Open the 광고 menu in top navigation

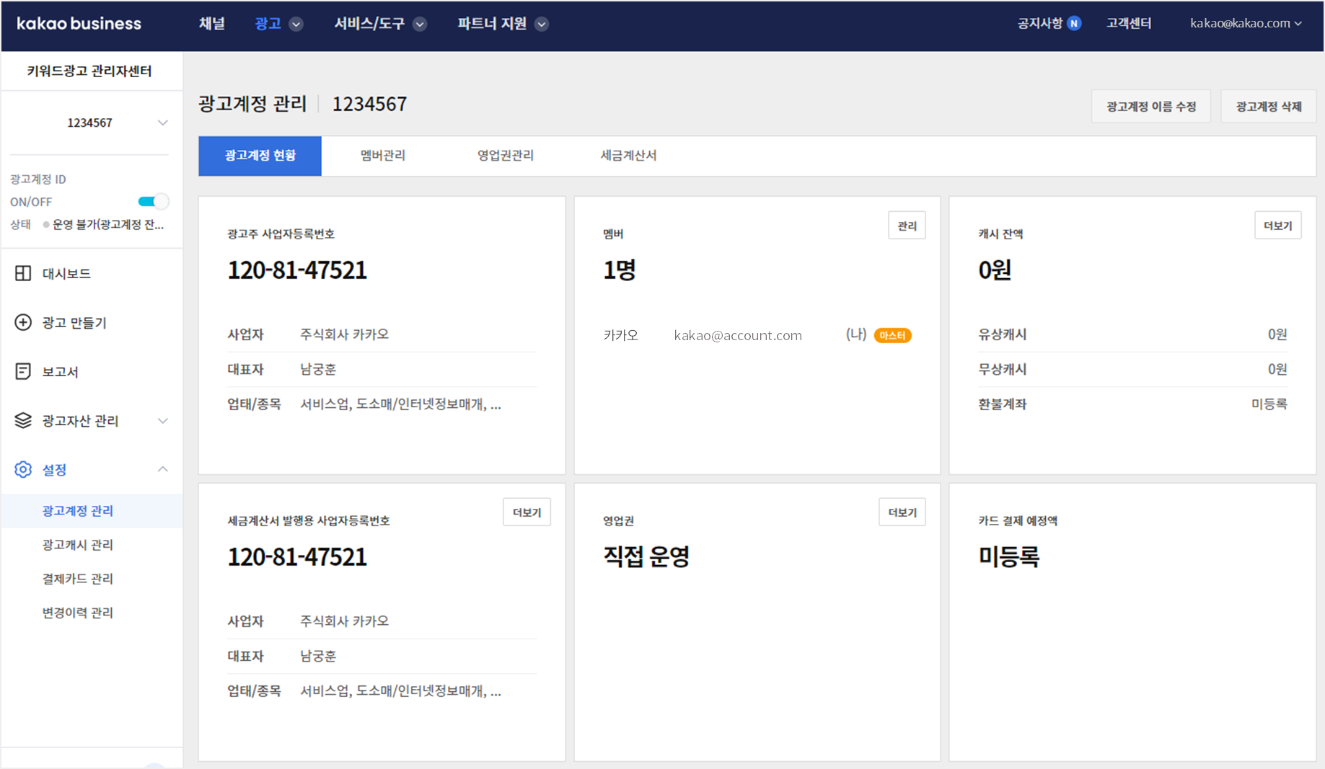pyautogui.click(x=268, y=24)
